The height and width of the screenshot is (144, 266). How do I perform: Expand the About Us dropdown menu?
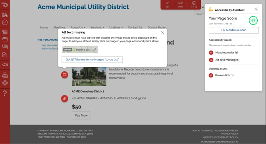click(78, 27)
